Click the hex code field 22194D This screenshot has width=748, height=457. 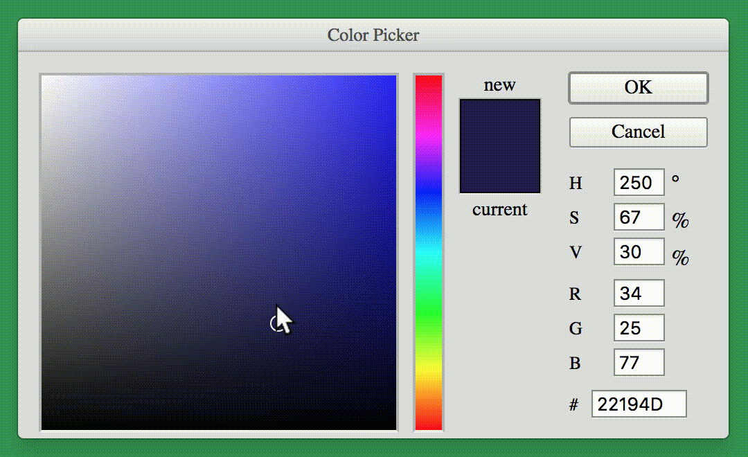point(639,404)
